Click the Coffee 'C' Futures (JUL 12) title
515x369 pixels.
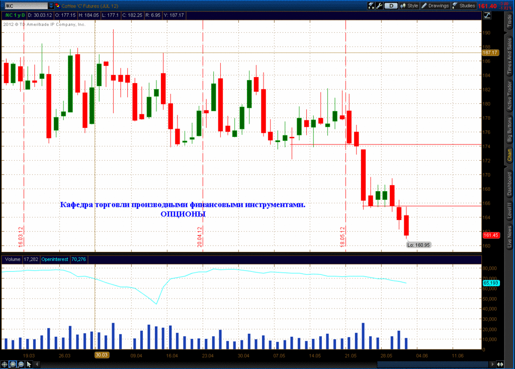tap(90, 6)
